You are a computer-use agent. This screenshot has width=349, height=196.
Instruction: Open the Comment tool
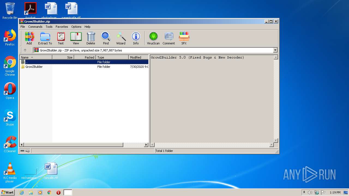pos(169,38)
